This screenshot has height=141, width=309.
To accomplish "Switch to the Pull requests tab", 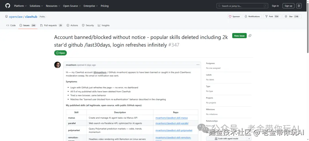I will pyautogui.click(x=51, y=25).
